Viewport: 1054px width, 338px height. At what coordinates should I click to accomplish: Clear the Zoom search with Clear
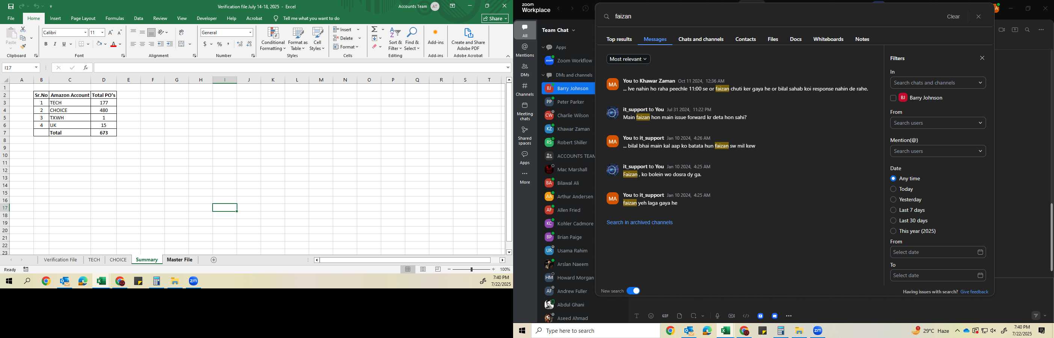[x=953, y=17]
